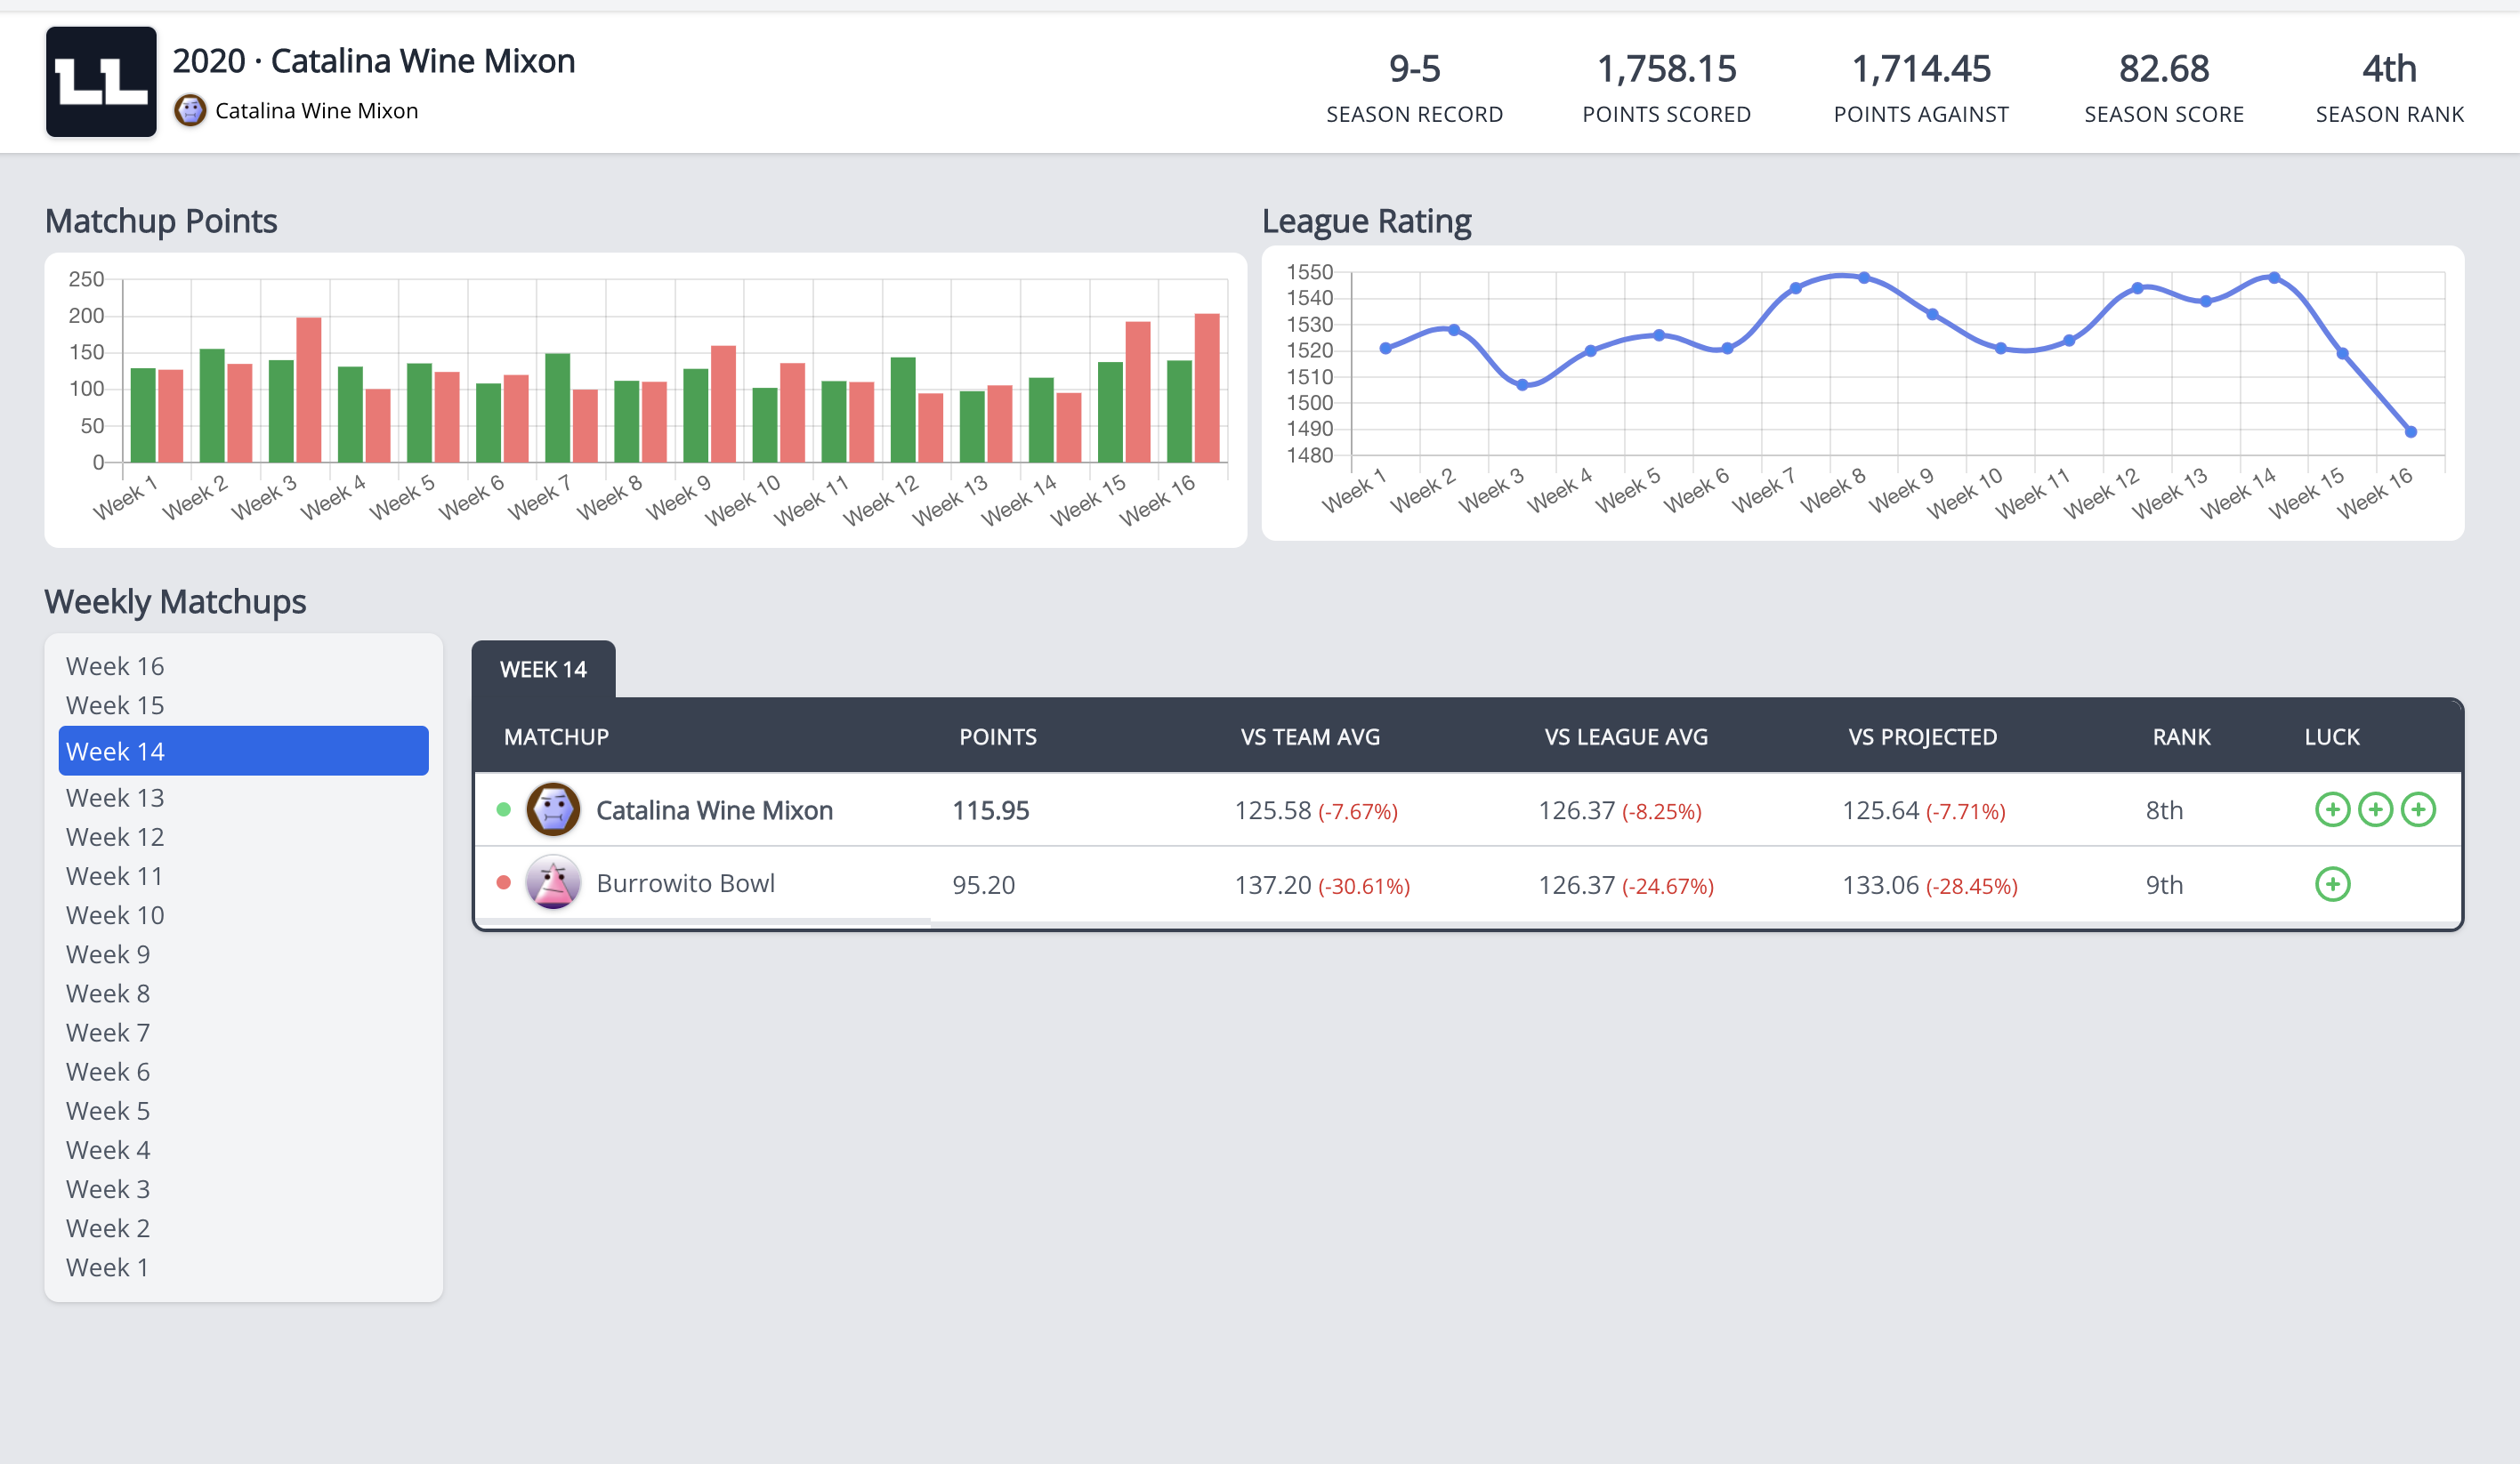Click third luck plus icon for Catalina Wine Mixon
Screen dimensions: 2520x1464
click(x=2418, y=809)
